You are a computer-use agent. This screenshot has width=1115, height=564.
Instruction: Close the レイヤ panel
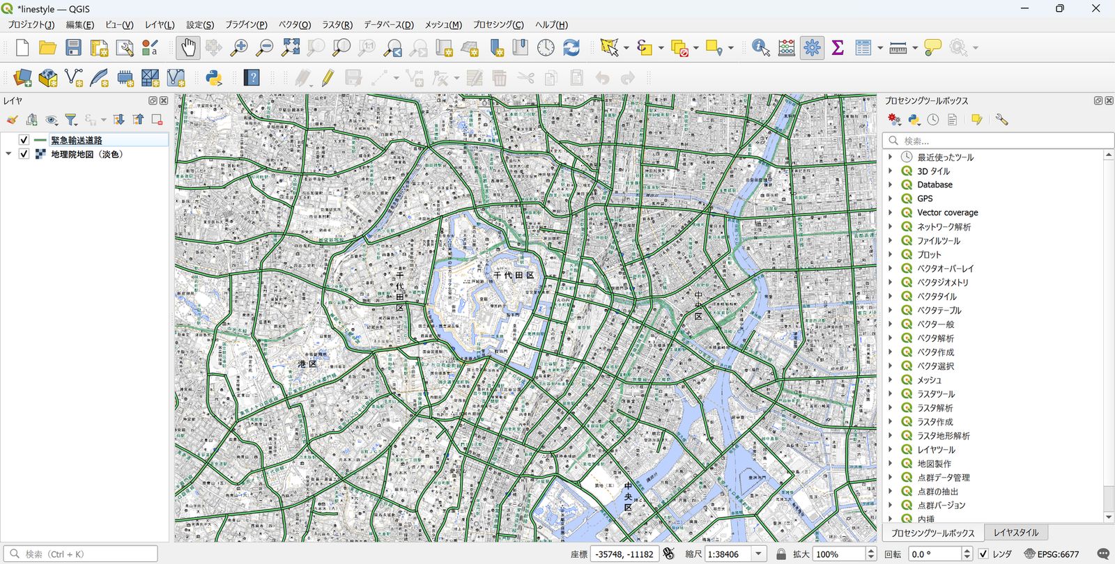[x=164, y=101]
